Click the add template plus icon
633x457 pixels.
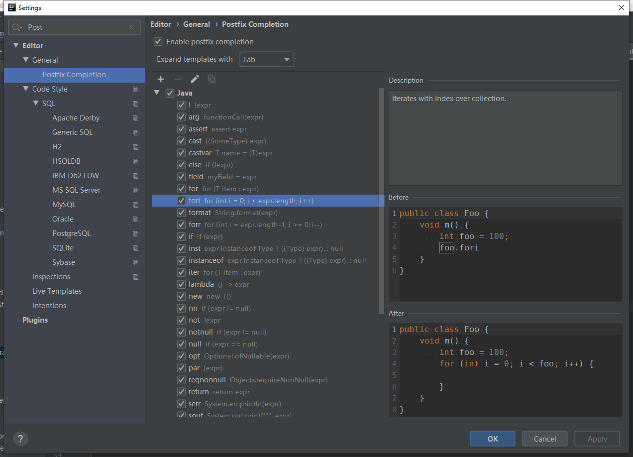pos(161,79)
